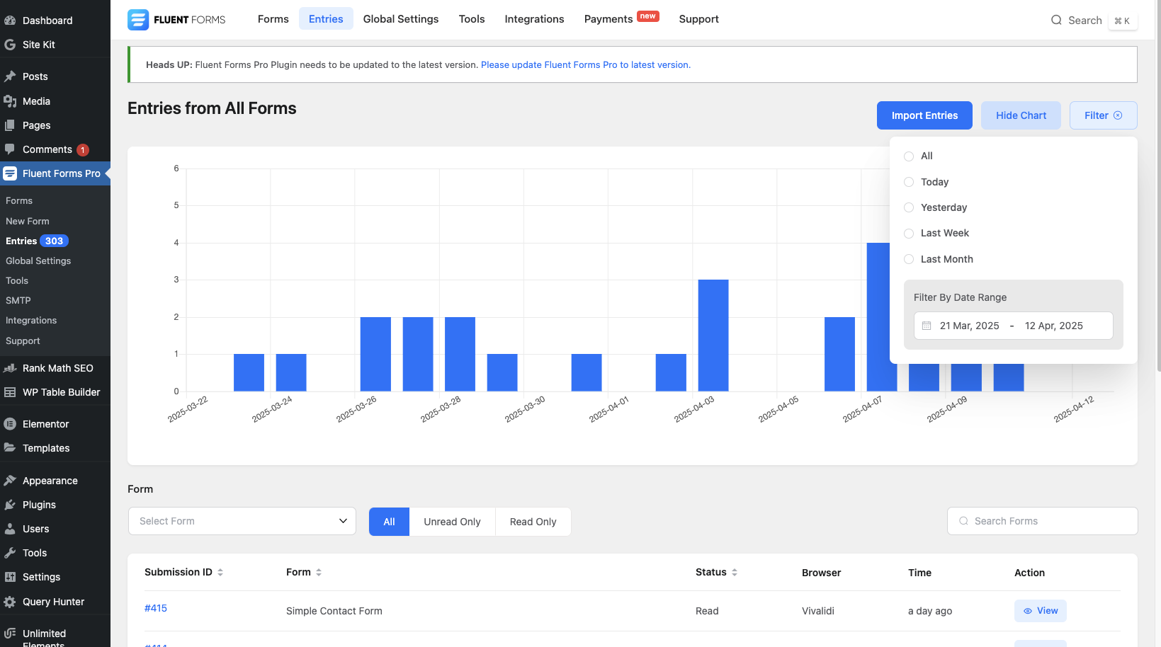1161x647 pixels.
Task: Click inside the Search Forms field
Action: [1041, 521]
